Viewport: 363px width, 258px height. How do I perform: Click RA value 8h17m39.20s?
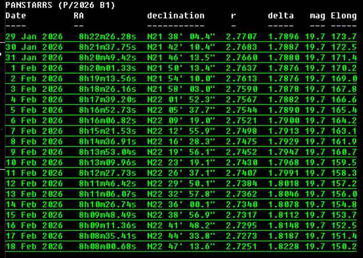click(x=108, y=100)
